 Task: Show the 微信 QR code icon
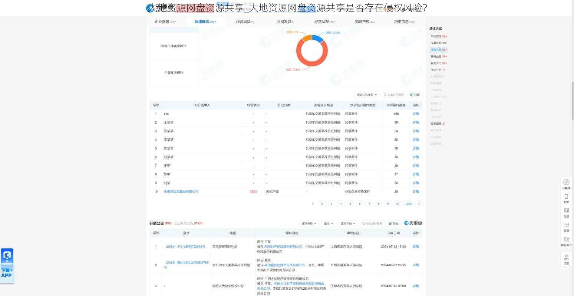[566, 213]
